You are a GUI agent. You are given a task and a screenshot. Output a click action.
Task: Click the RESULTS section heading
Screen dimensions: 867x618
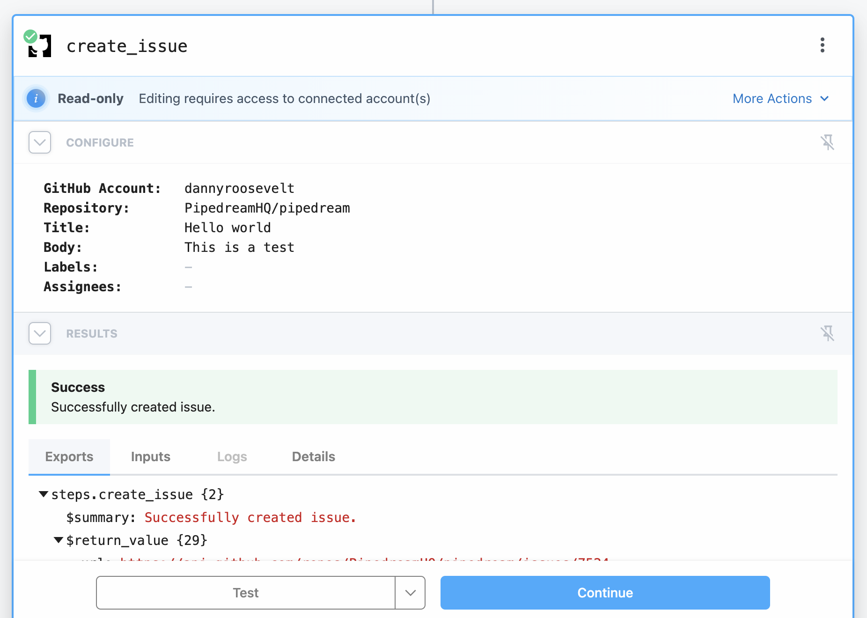(92, 333)
